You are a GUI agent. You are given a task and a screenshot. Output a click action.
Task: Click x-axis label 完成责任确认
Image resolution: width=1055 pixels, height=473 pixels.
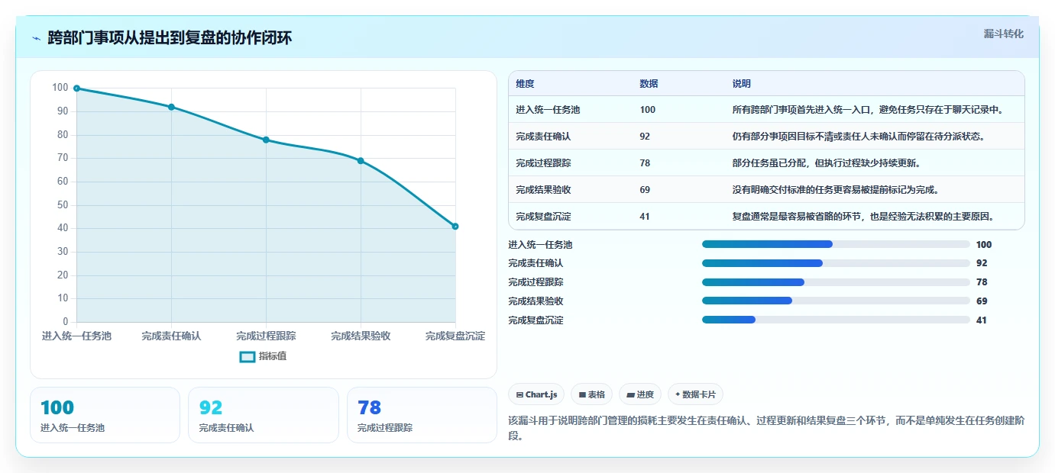tap(171, 336)
